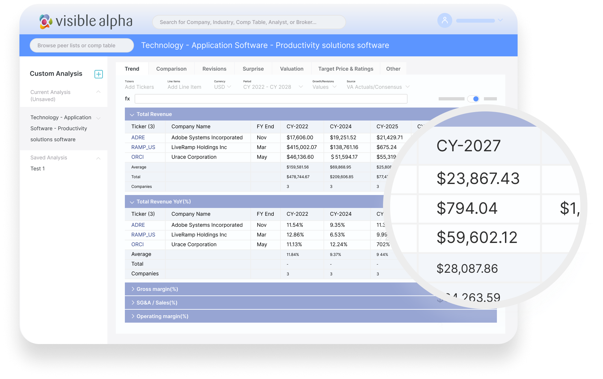Switch to the Other tab

click(x=393, y=69)
